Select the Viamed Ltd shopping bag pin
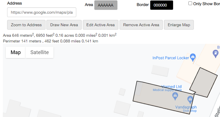The width and height of the screenshot is (220, 117). (x=175, y=97)
